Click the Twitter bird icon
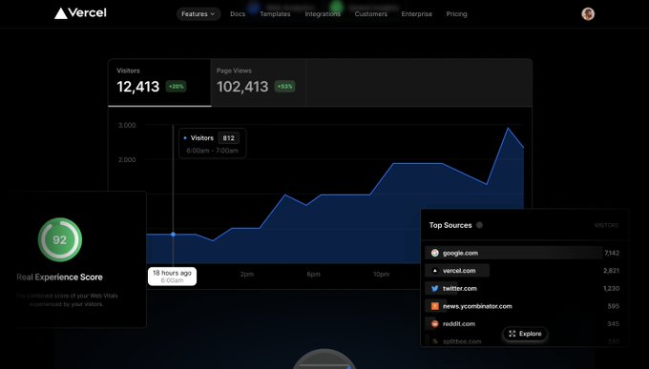The image size is (649, 369). (434, 288)
